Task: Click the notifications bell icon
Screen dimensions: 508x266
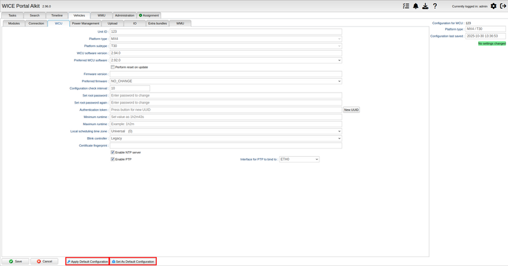Action: click(416, 6)
